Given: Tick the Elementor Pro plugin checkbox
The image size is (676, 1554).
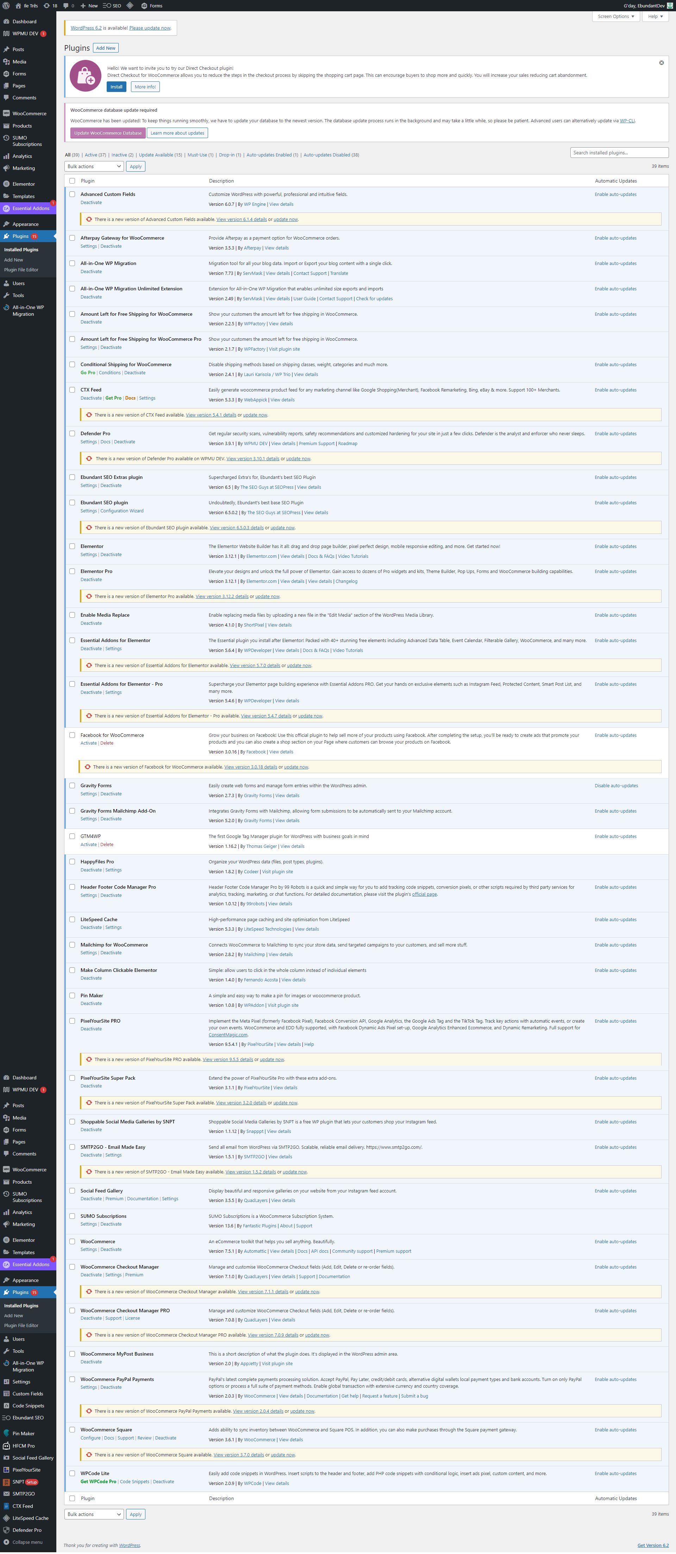Looking at the screenshot, I should click(x=72, y=571).
